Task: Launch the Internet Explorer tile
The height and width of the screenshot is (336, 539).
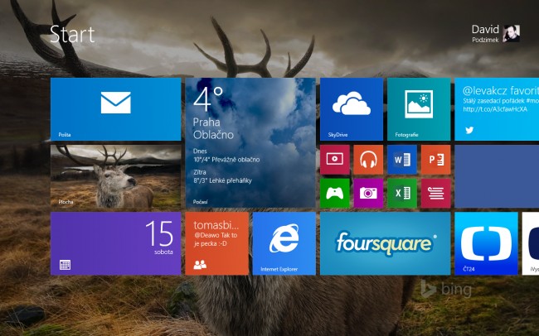Action: 284,243
